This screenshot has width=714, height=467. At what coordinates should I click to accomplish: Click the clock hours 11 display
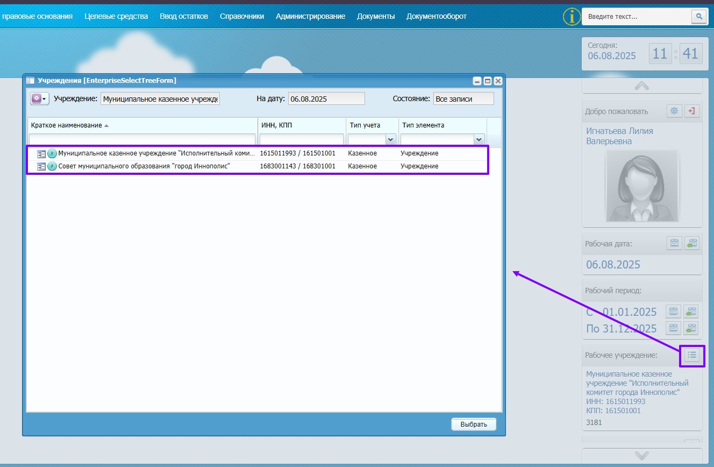click(x=660, y=54)
